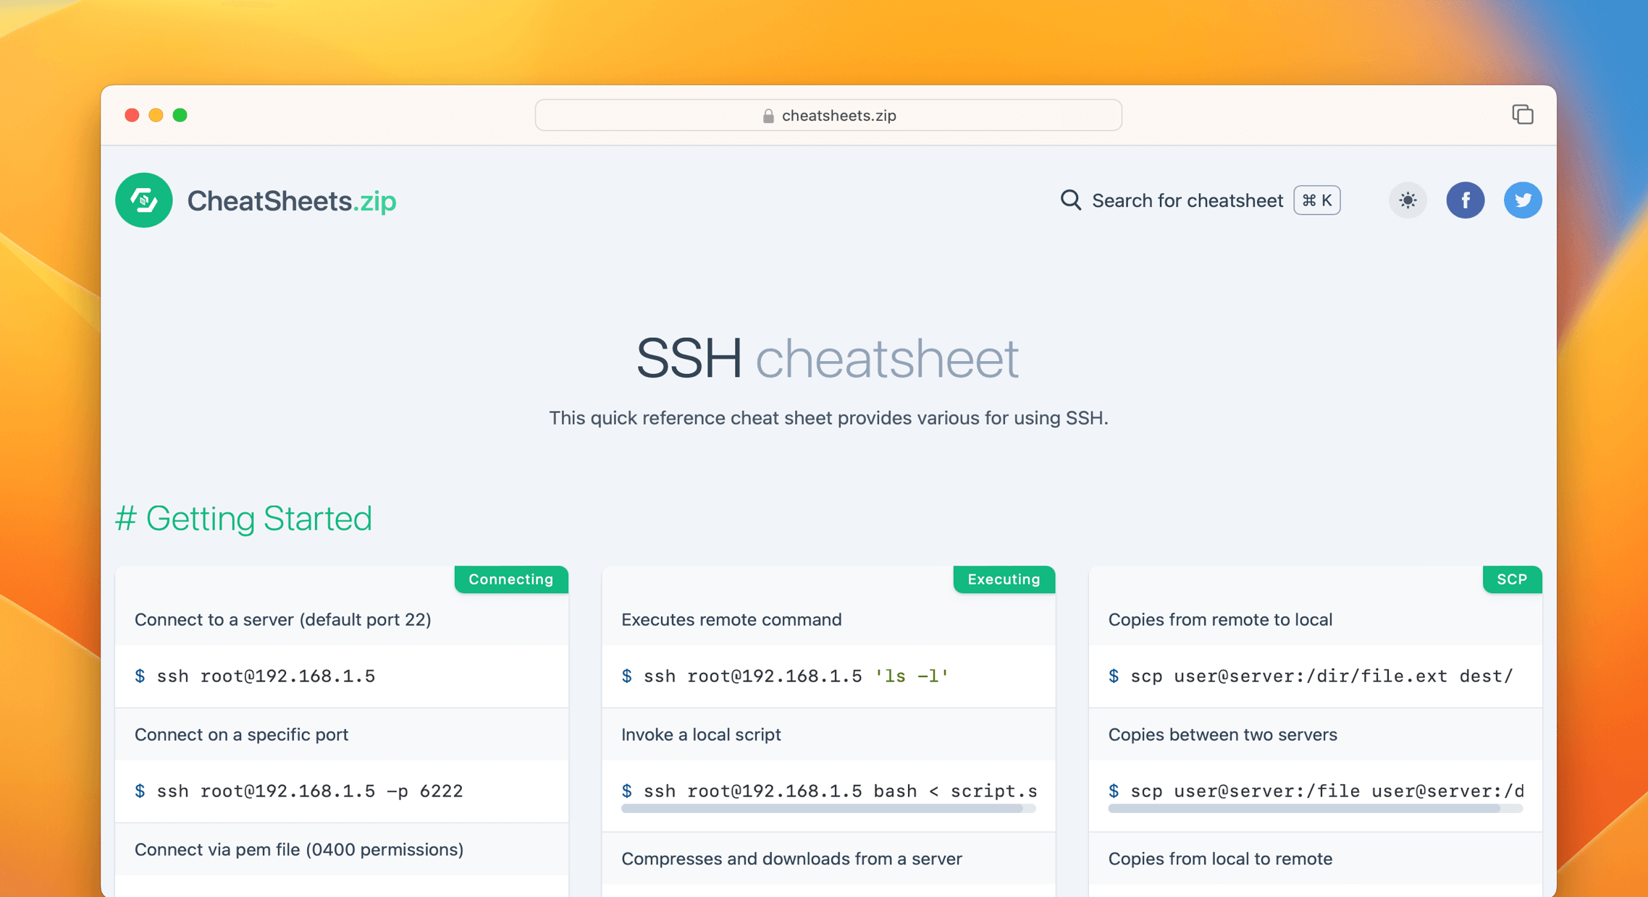Click the Twitter share icon
Screen dimensions: 1648x897
(1523, 200)
